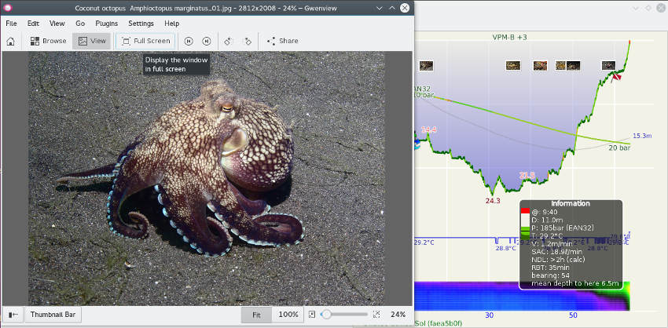
Task: Go to the previous image
Action: click(189, 41)
